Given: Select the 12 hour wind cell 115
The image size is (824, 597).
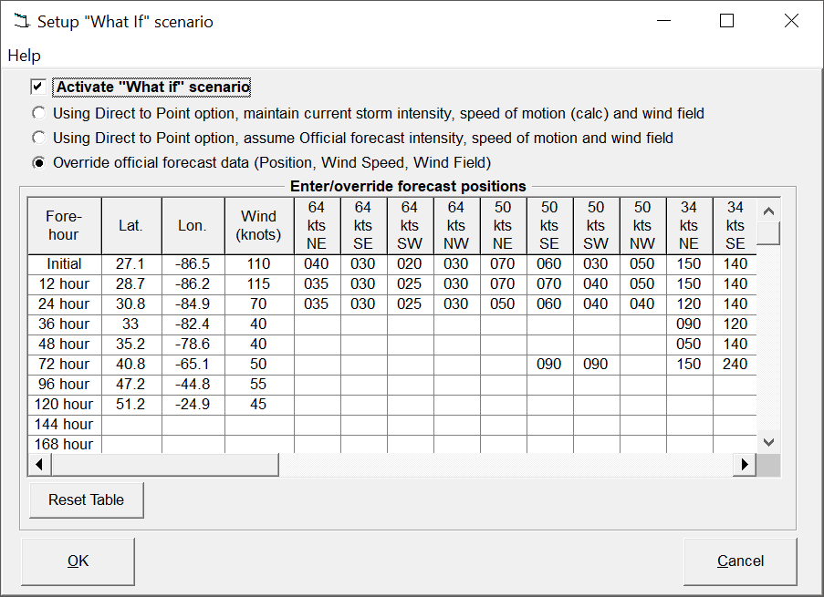Looking at the screenshot, I should click(258, 283).
